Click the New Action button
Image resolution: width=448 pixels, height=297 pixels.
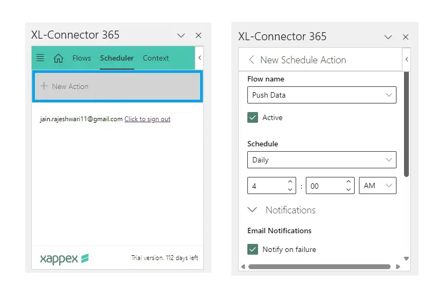pyautogui.click(x=117, y=86)
